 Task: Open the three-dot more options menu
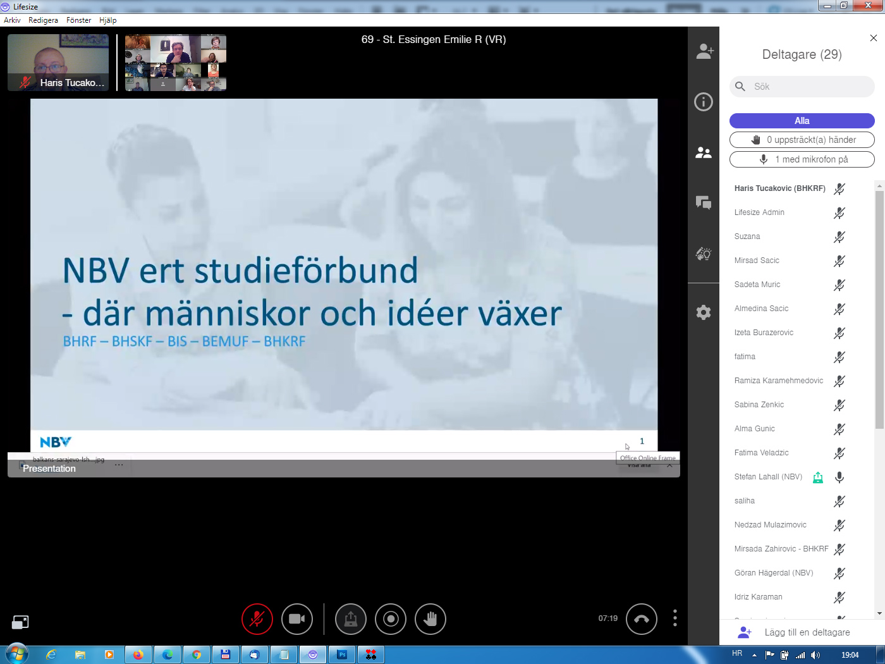(675, 618)
